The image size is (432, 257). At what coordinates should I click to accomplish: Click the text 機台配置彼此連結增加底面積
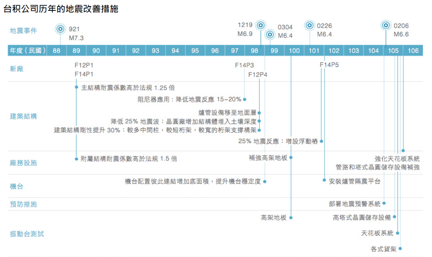(x=167, y=182)
